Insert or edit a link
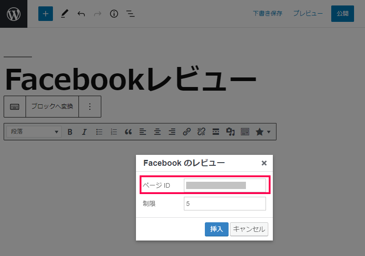 click(x=187, y=132)
